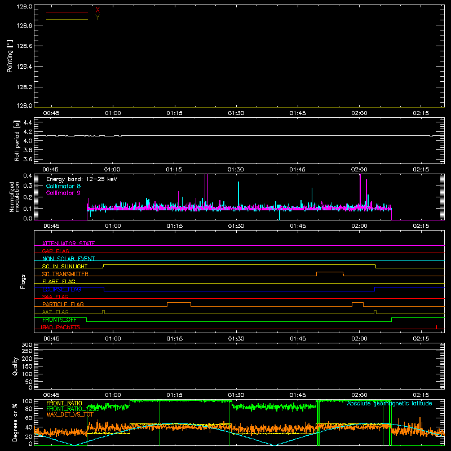The width and height of the screenshot is (451, 451).
Task: Click the SAA_FLAG label
Action: 55,297
